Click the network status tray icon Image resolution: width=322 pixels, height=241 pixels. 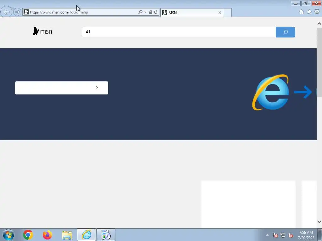pyautogui.click(x=283, y=235)
